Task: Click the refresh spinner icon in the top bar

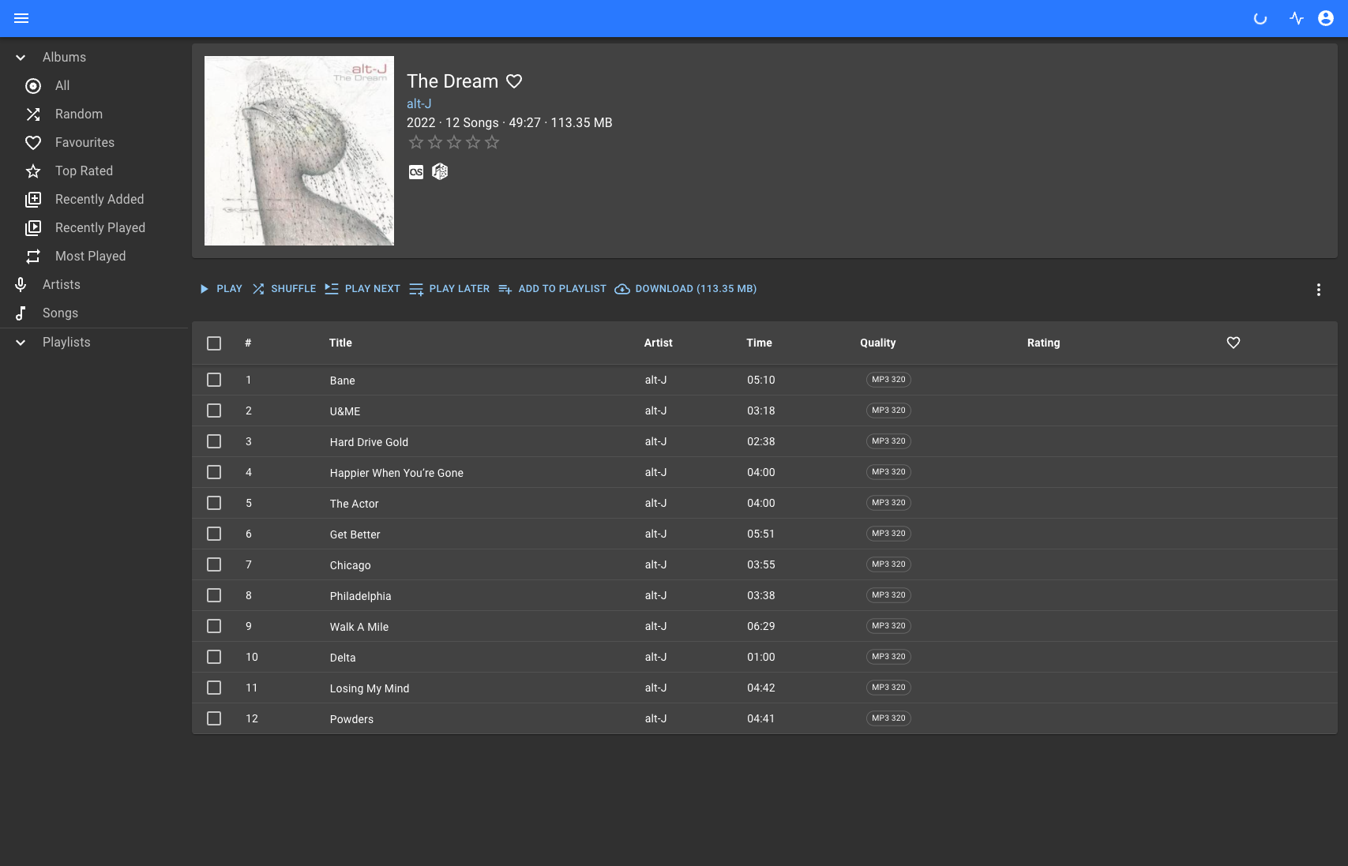Action: (1260, 18)
